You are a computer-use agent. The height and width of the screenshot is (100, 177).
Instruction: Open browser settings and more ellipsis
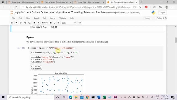(173, 7)
